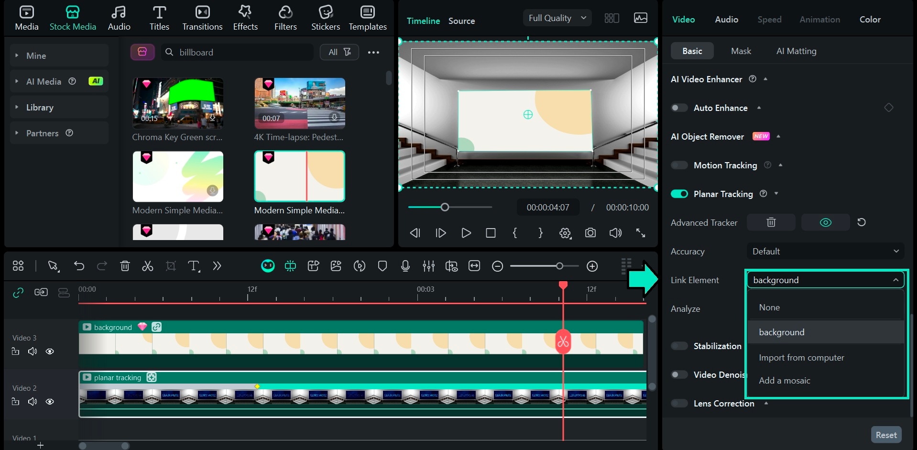Viewport: 917px width, 450px height.
Task: Click the stop button in preview
Action: click(491, 233)
